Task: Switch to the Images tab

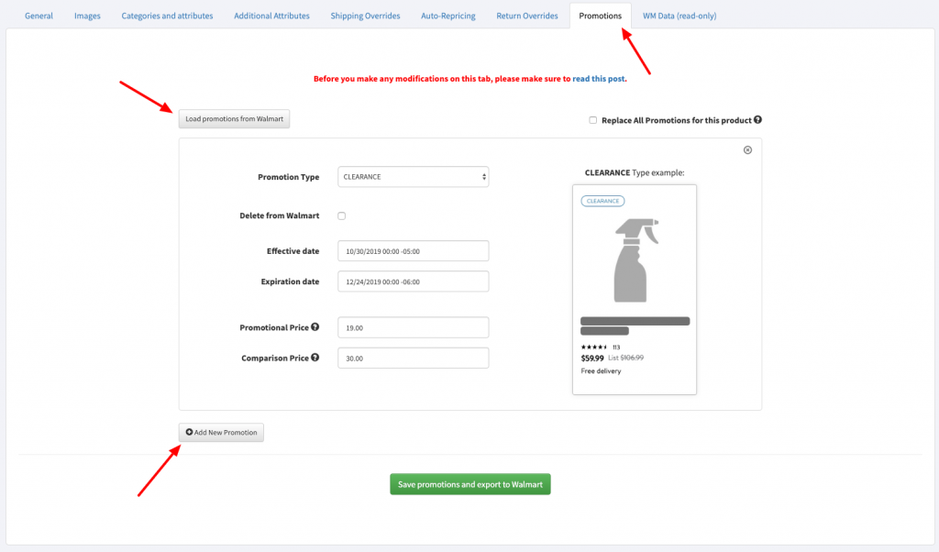Action: click(87, 16)
